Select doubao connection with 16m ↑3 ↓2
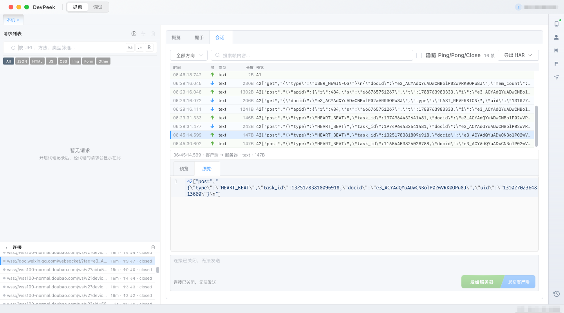 tap(78, 295)
